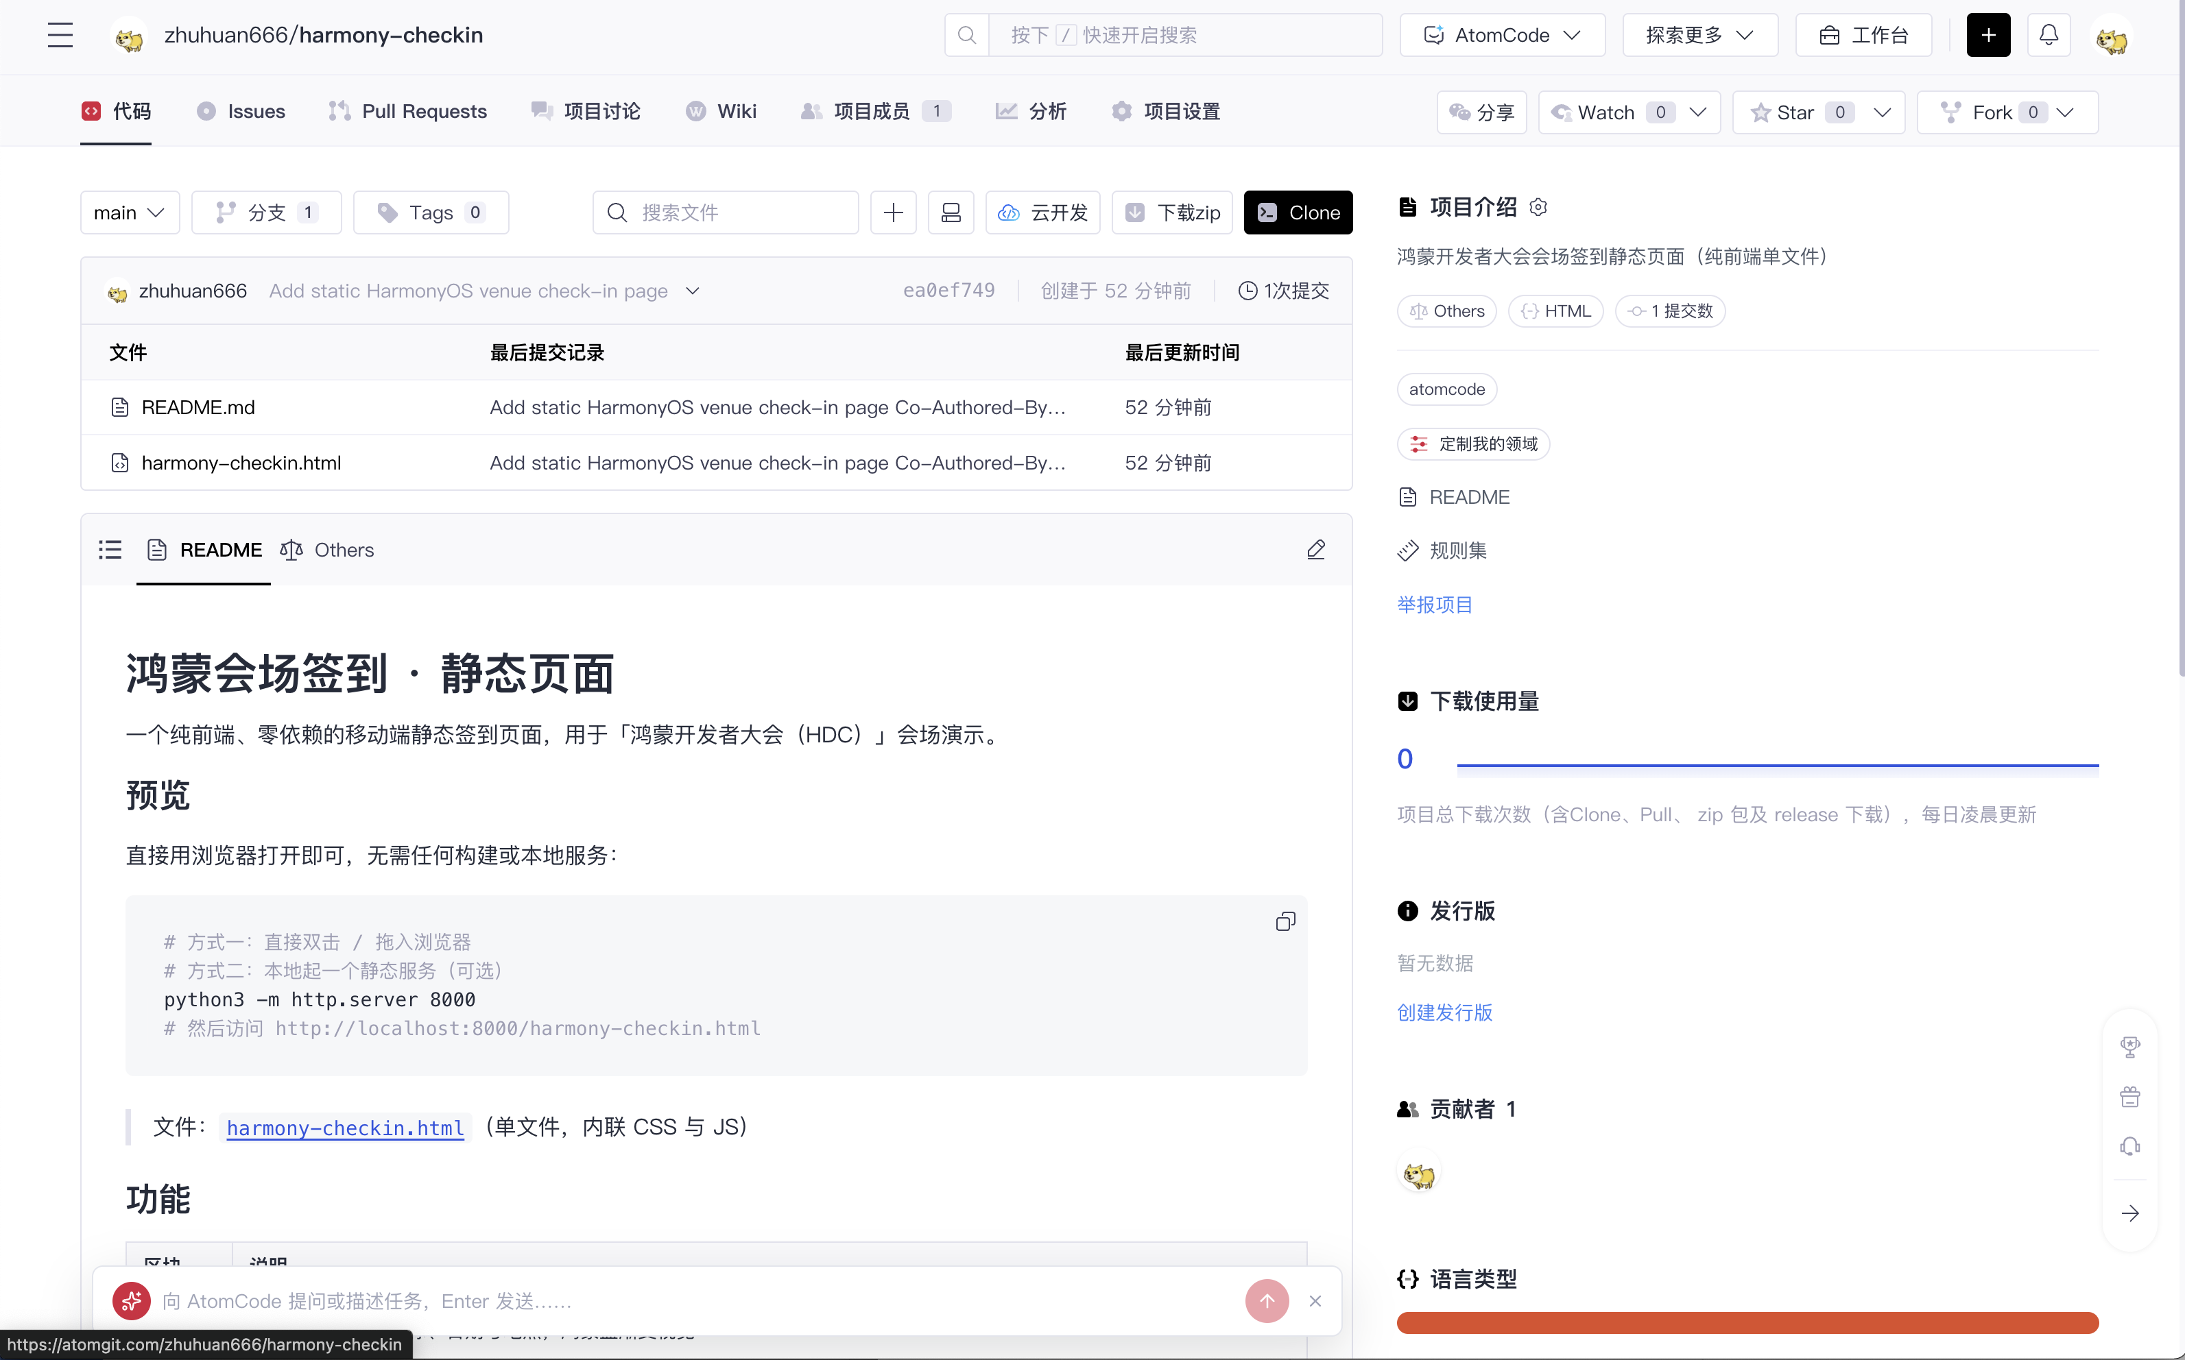
Task: Click the 举报项目 link
Action: click(1435, 605)
